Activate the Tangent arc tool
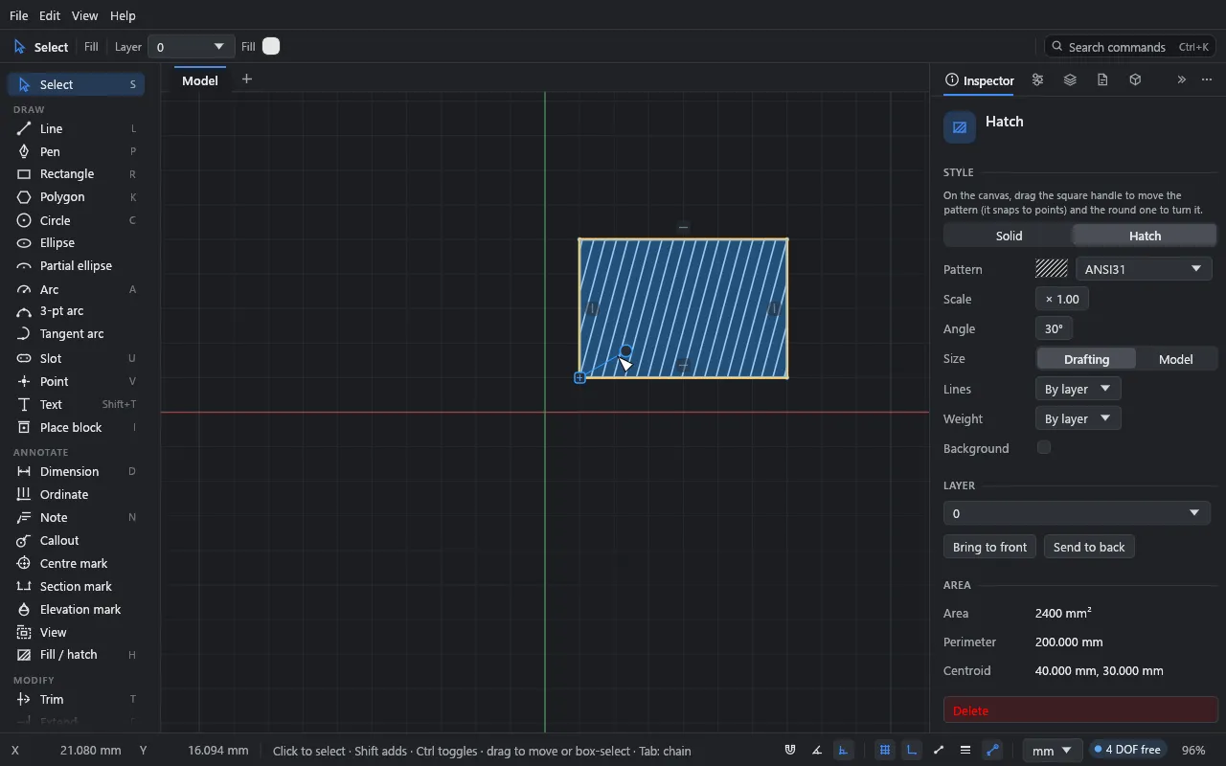The image size is (1226, 766). (76, 334)
